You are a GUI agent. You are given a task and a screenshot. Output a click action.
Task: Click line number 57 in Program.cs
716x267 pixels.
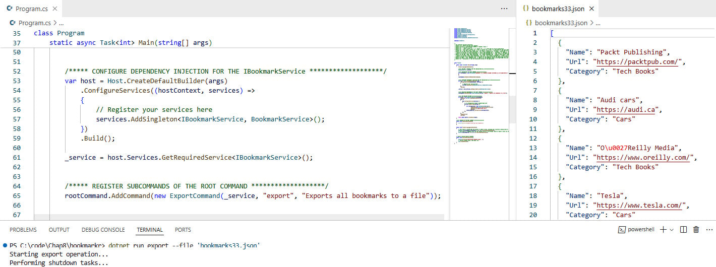tap(17, 119)
